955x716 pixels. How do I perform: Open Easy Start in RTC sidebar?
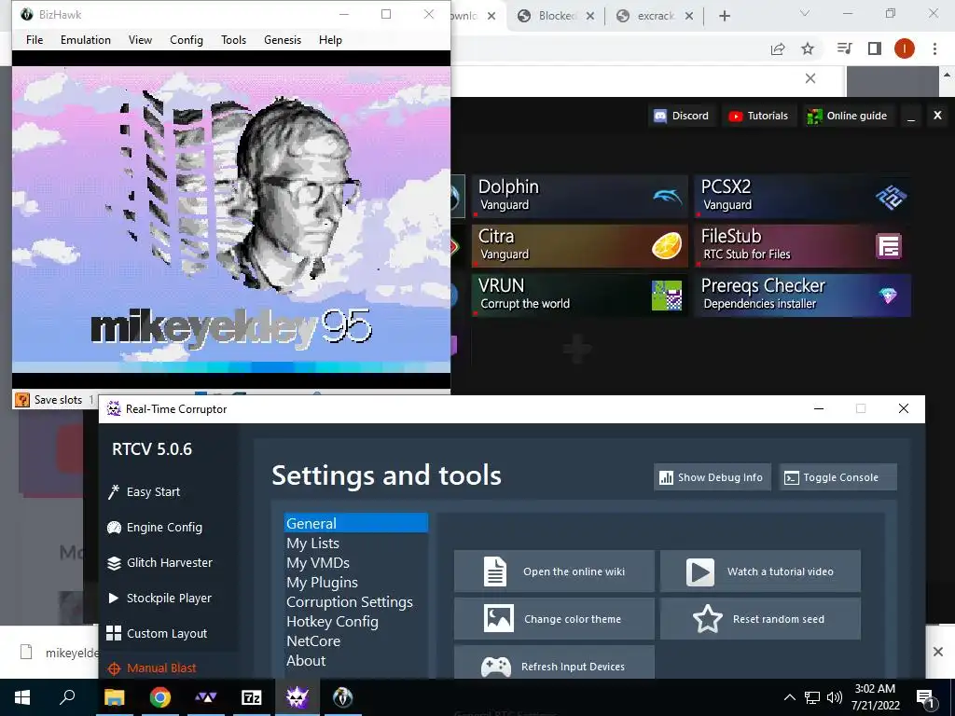click(x=153, y=491)
